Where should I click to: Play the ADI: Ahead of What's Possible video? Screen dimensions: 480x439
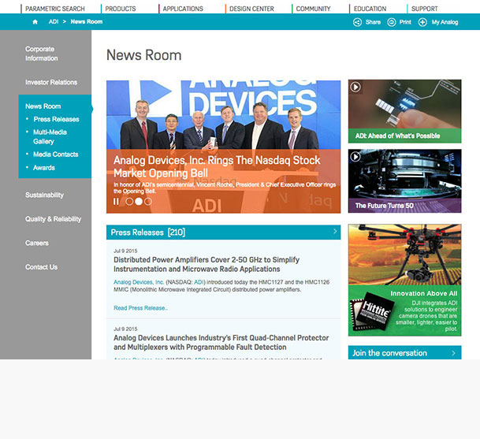click(356, 87)
